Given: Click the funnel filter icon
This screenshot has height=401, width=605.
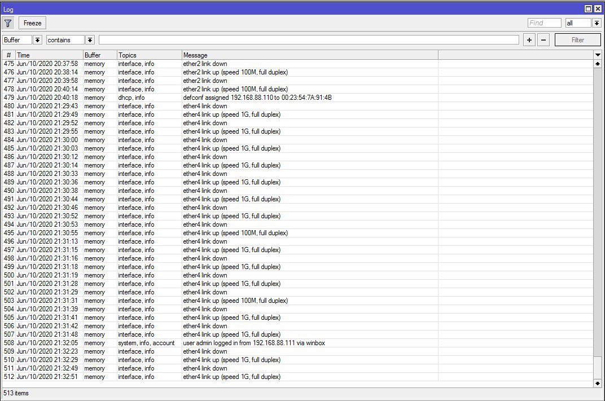Looking at the screenshot, I should (x=8, y=23).
